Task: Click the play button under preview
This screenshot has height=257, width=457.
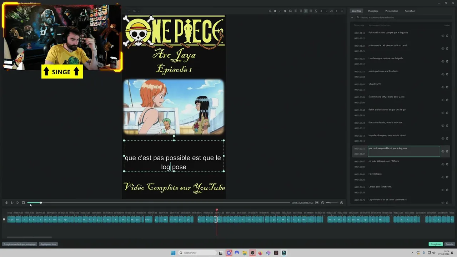Action: pos(12,203)
